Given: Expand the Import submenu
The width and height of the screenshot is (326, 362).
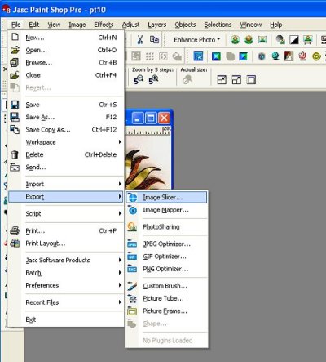Looking at the screenshot, I should coord(66,185).
